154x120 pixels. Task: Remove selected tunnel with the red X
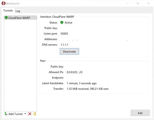30,114
